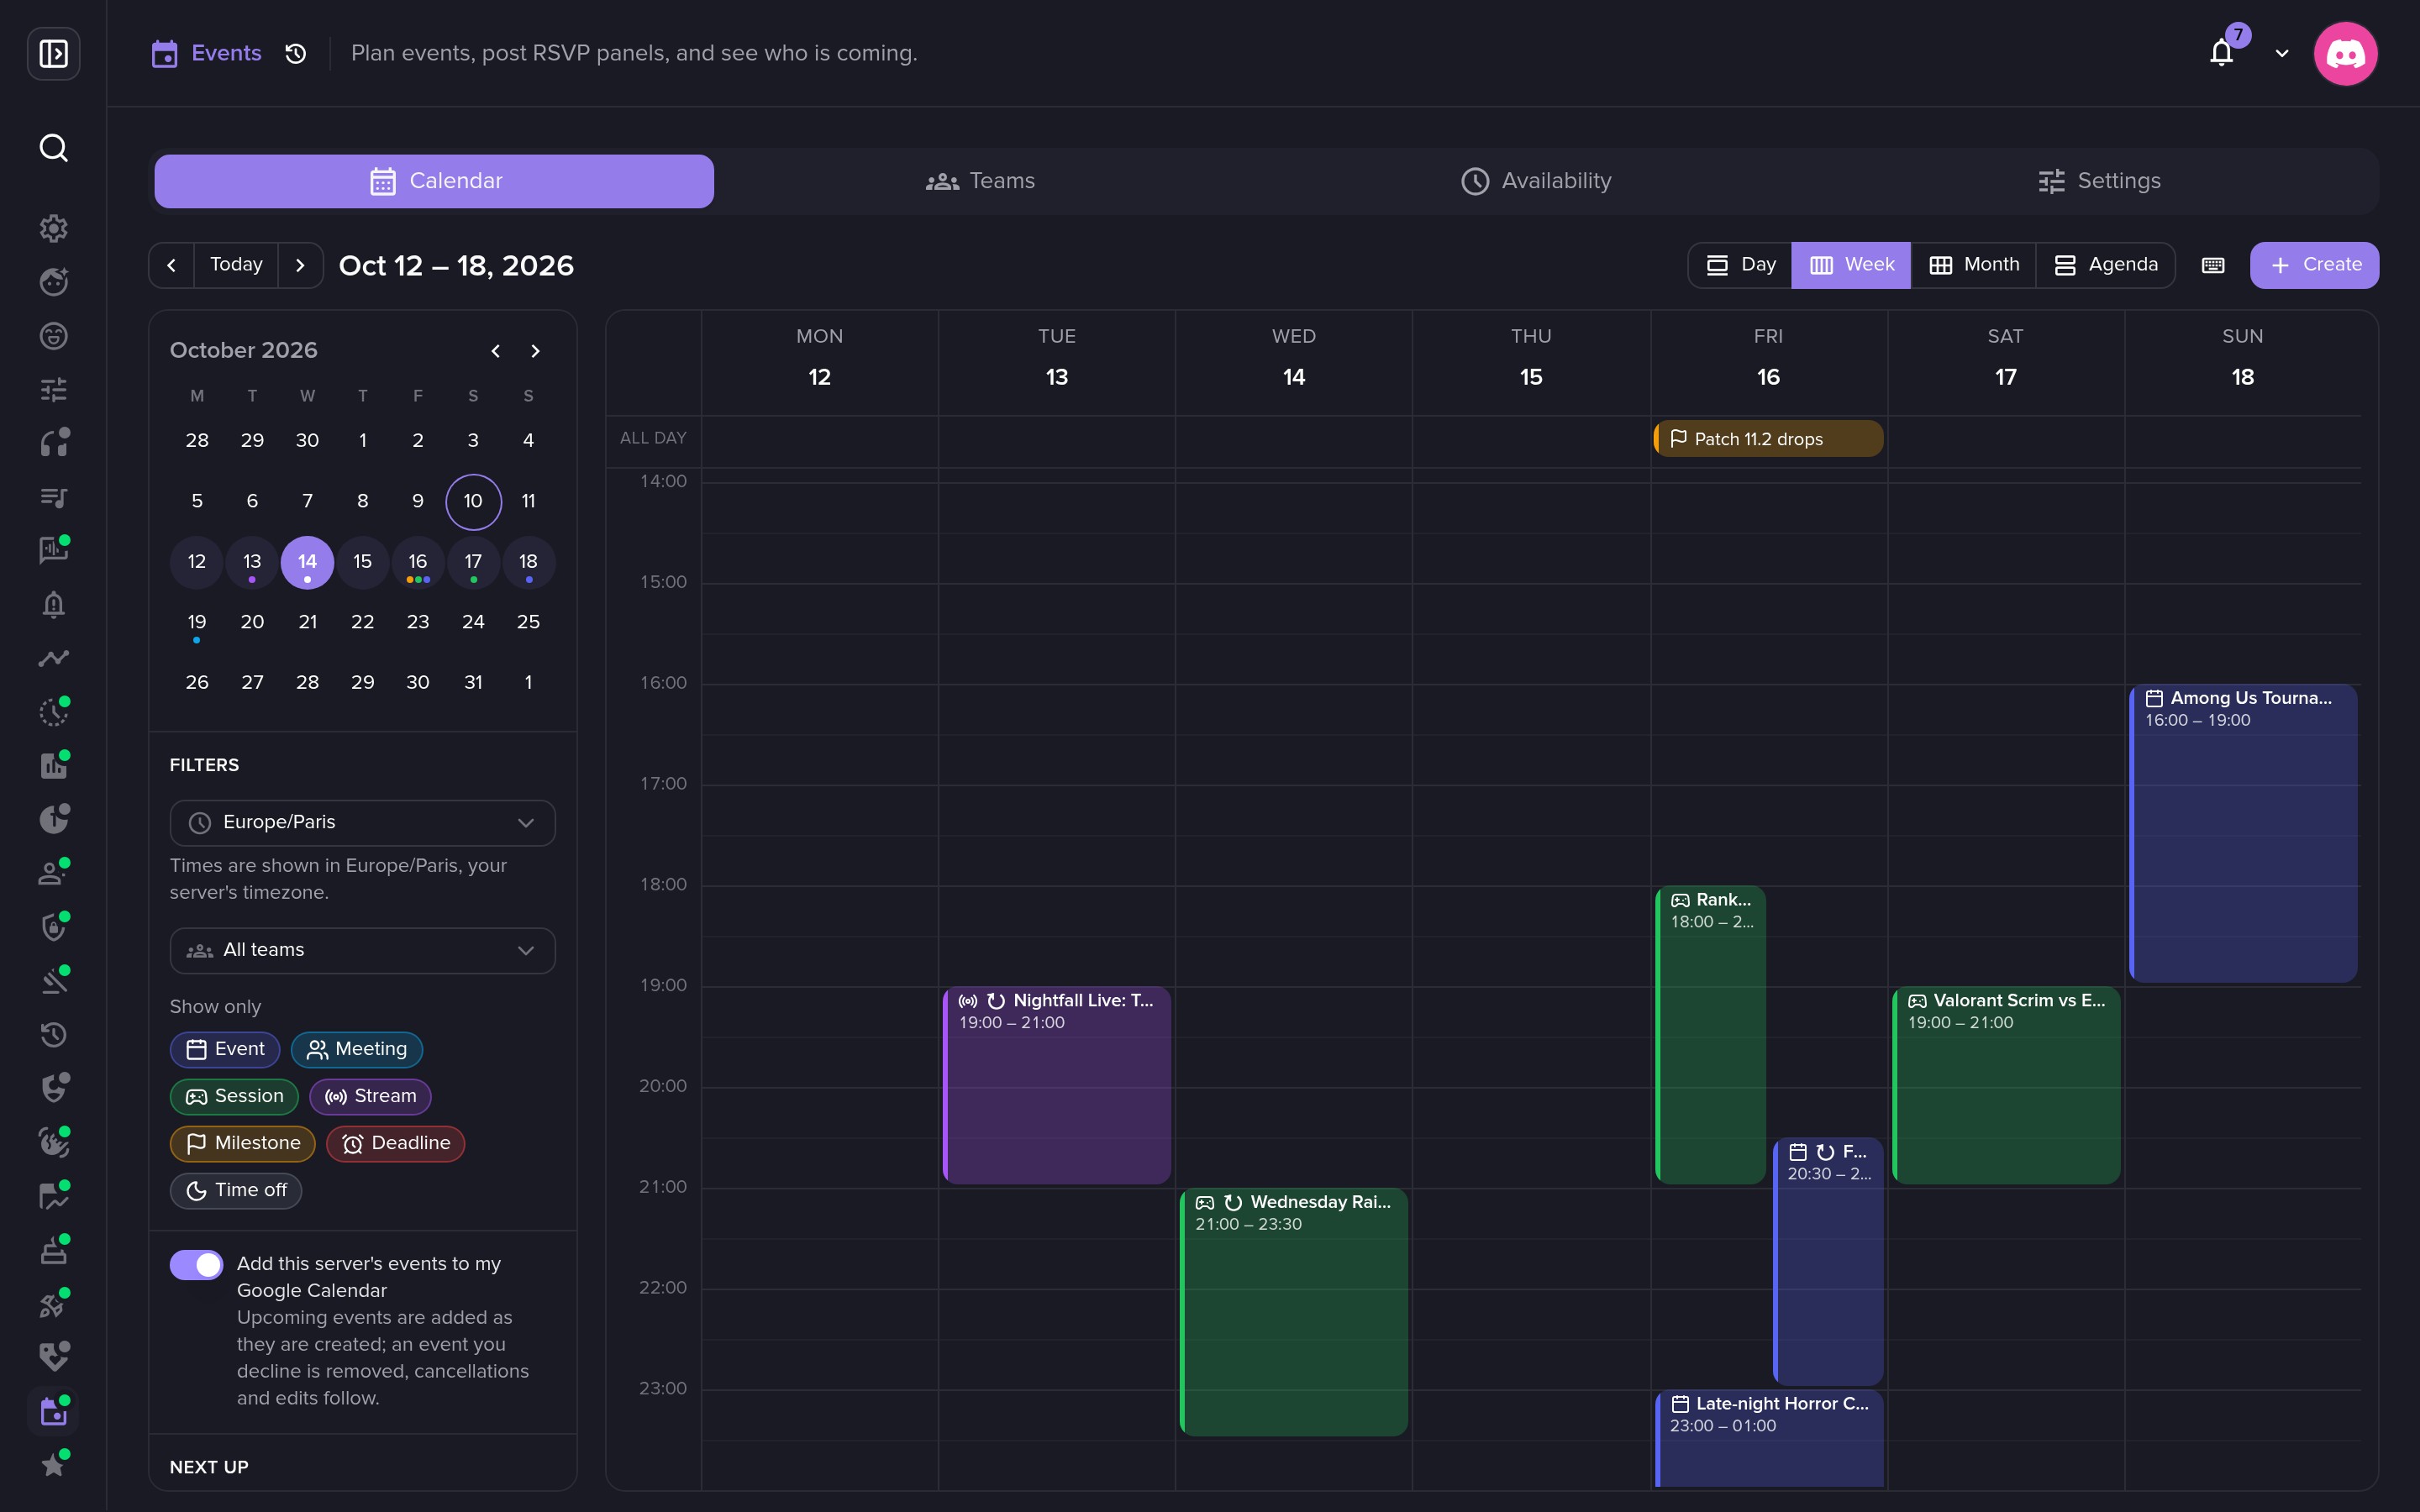
Task: Switch to Day view
Action: [x=1741, y=265]
